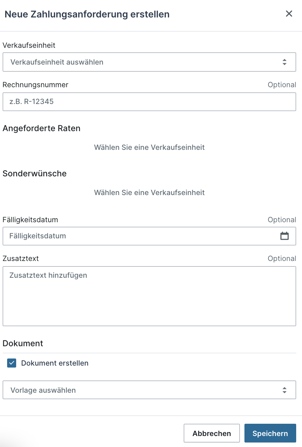
Task: Click the Dokument section heading
Action: coord(23,343)
